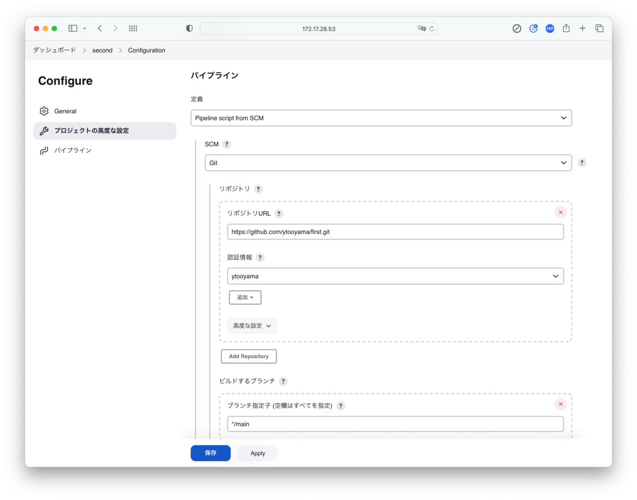Image resolution: width=637 pixels, height=500 pixels.
Task: Remove the repository with red X
Action: coord(561,213)
